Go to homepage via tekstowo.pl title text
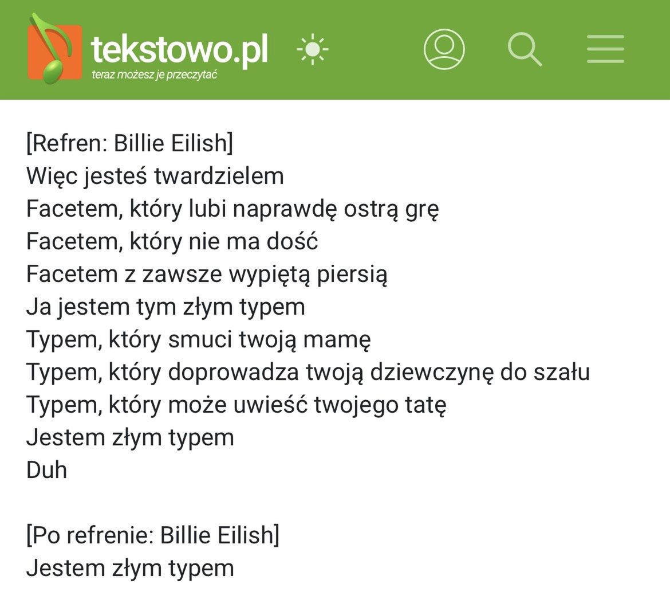This screenshot has width=670, height=607. (179, 48)
